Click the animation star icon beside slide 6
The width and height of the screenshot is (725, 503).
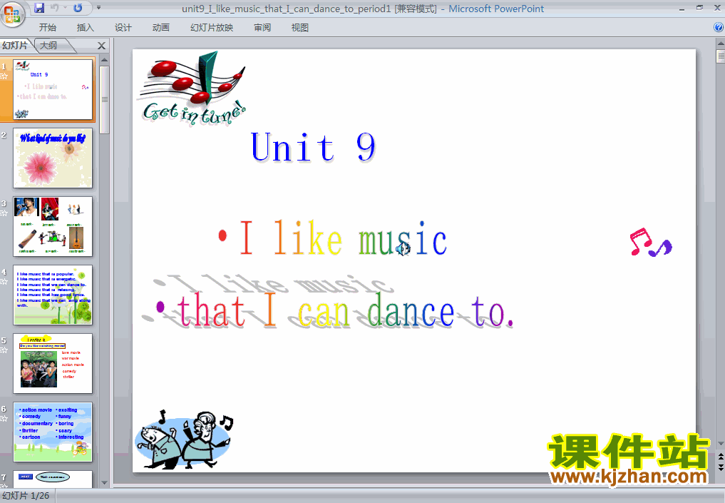coord(4,419)
